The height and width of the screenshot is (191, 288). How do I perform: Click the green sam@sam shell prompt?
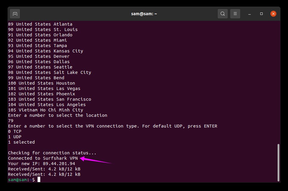21,180
